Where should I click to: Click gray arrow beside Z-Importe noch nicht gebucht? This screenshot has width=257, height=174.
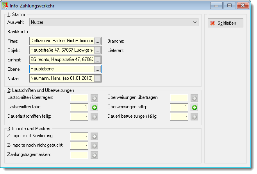[x=95, y=146]
